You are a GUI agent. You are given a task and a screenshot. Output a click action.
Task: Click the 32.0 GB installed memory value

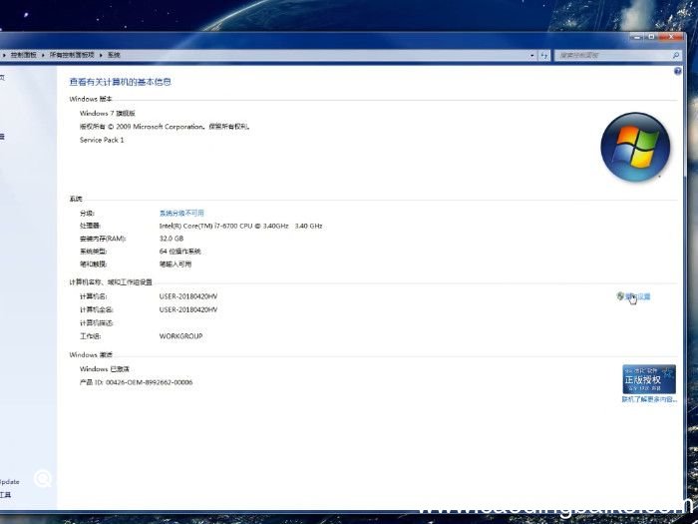[x=172, y=239]
